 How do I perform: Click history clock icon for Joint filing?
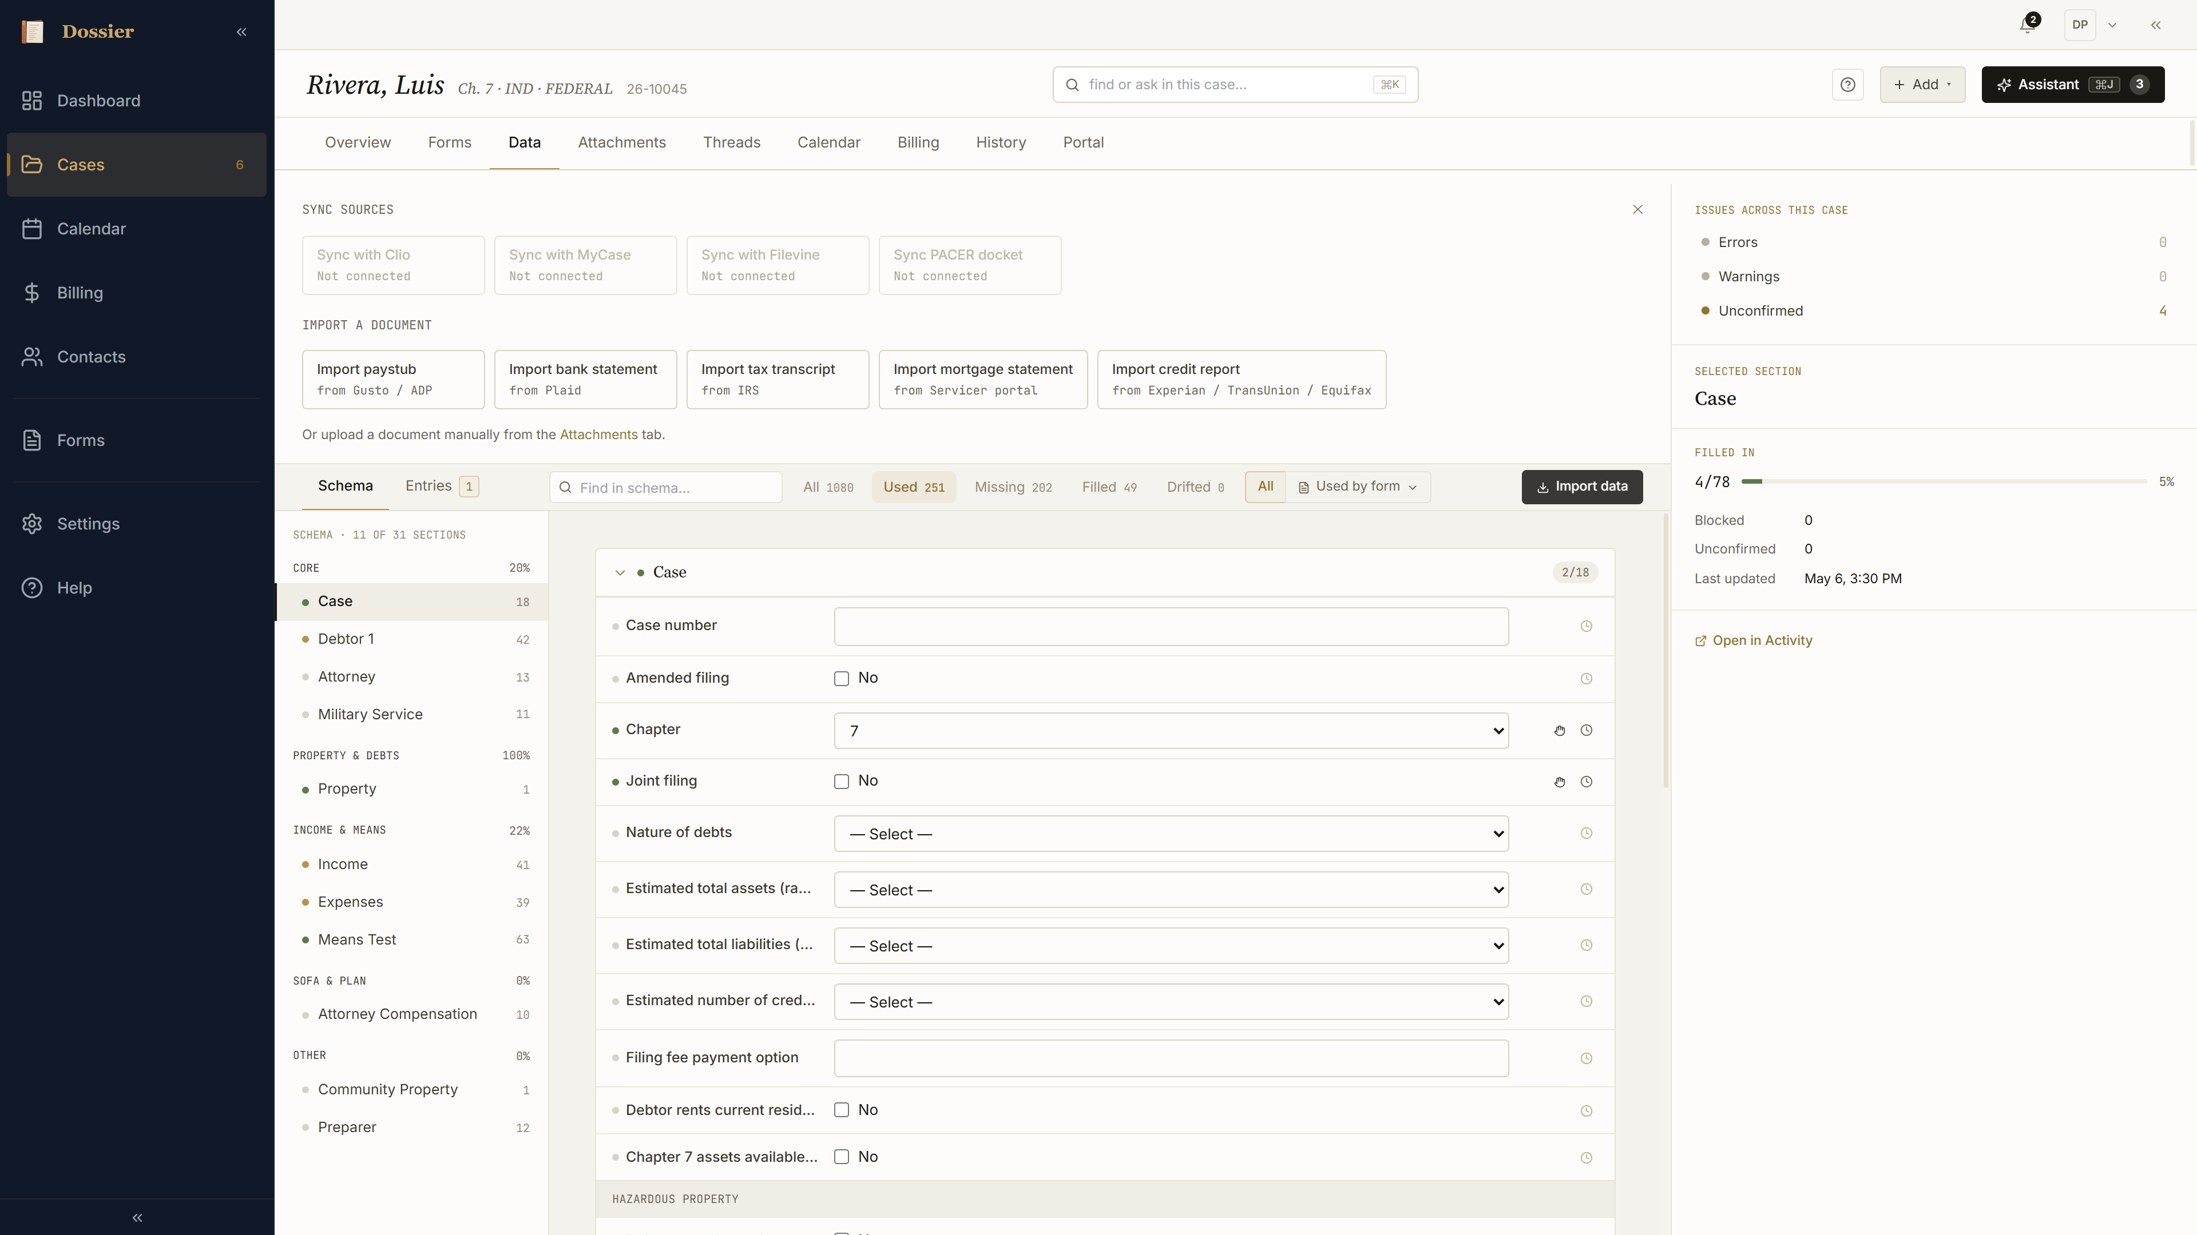[x=1587, y=782]
